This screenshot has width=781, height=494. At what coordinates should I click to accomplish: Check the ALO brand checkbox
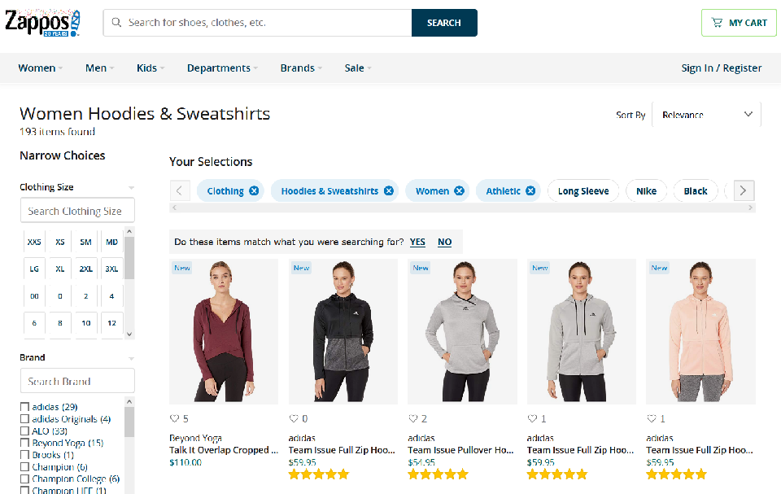[x=25, y=431]
